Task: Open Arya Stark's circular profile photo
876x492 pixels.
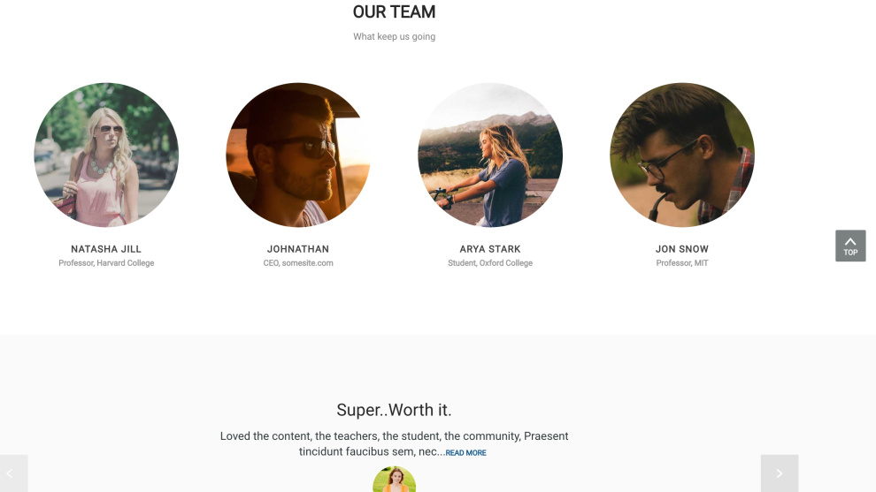Action: pyautogui.click(x=490, y=155)
